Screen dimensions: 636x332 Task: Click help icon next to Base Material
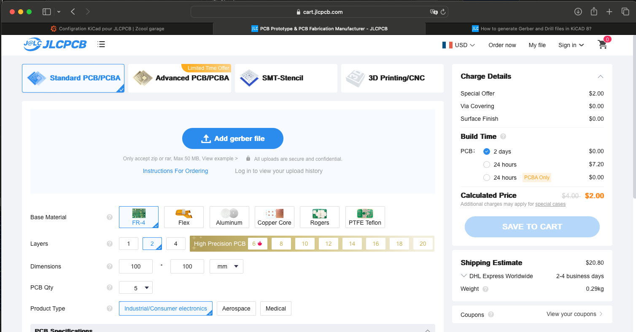click(110, 217)
